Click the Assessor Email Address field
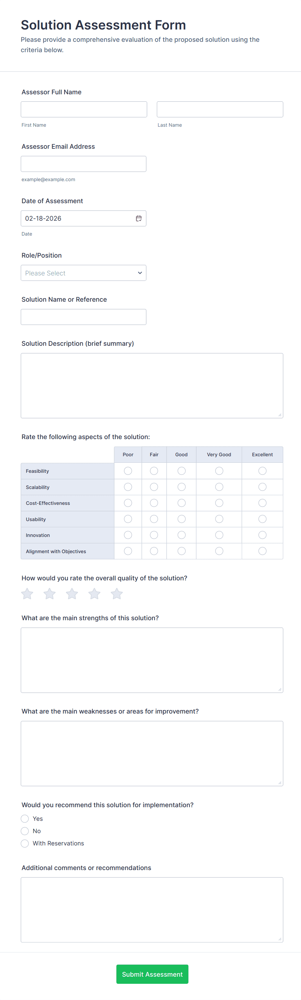 coord(84,164)
